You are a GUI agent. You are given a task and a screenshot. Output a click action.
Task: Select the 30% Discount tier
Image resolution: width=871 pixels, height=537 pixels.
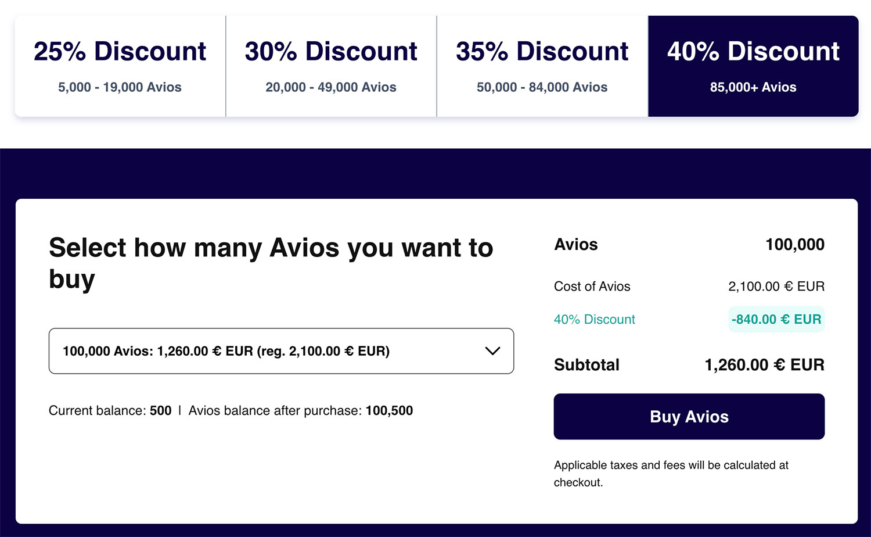coord(331,66)
